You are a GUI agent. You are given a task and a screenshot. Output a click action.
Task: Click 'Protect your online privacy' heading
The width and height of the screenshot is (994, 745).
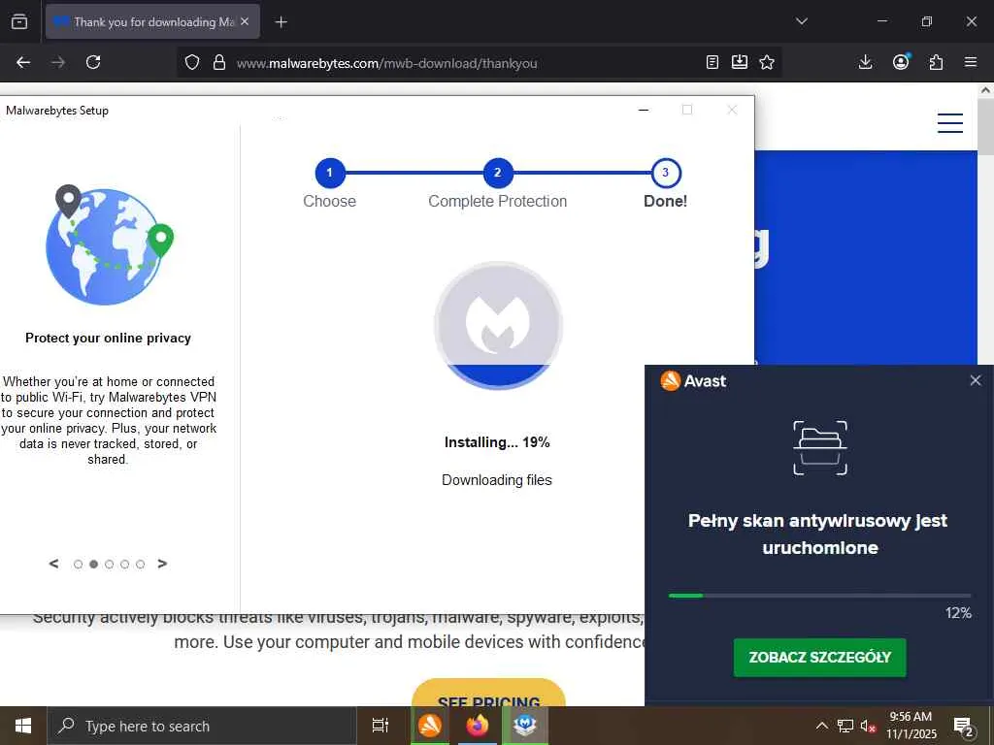tap(109, 339)
